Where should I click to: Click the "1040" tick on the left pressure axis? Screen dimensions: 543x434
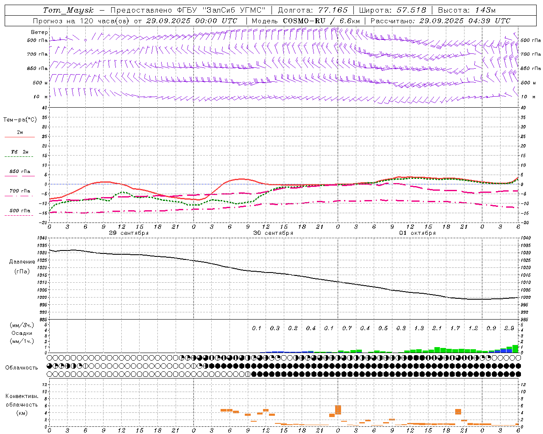pyautogui.click(x=42, y=238)
